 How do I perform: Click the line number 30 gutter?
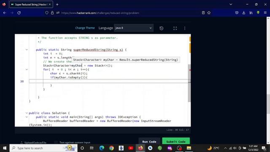pos(22,81)
